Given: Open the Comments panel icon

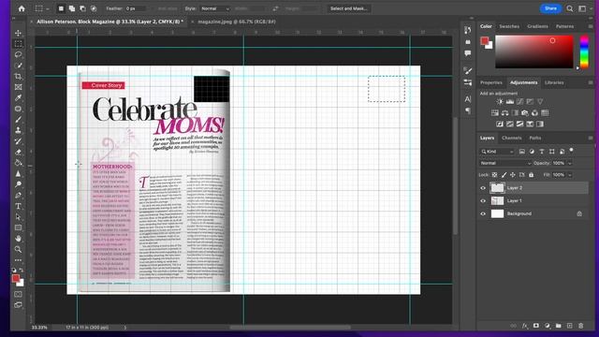Looking at the screenshot, I should coord(468,53).
